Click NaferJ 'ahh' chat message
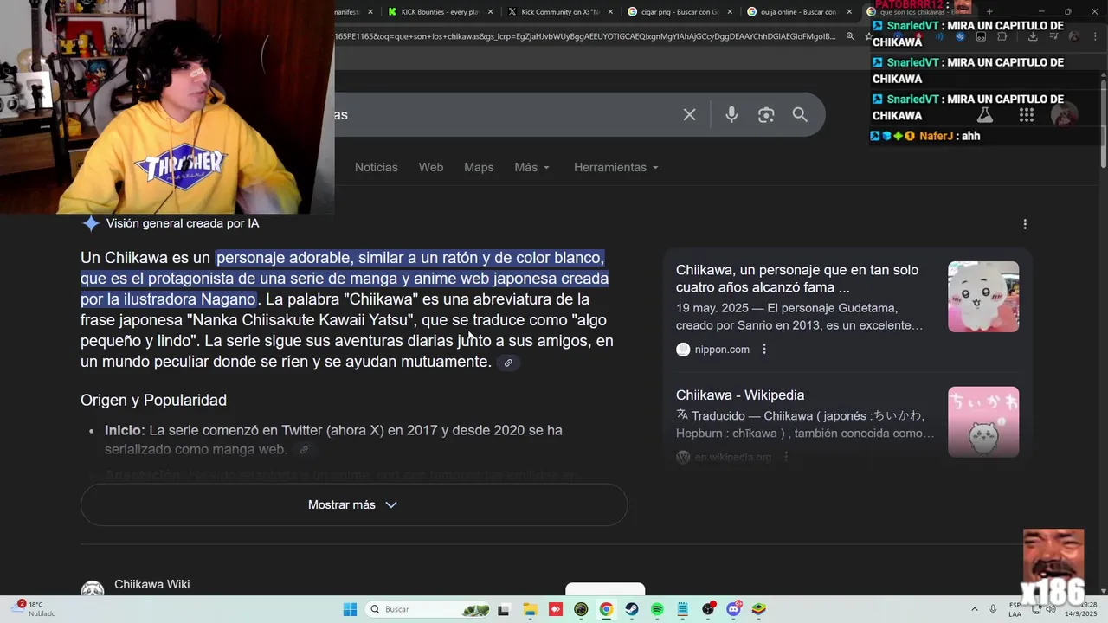The width and height of the screenshot is (1108, 623). pos(925,136)
